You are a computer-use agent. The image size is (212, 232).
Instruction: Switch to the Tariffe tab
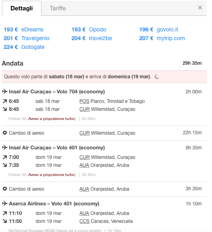(58, 8)
